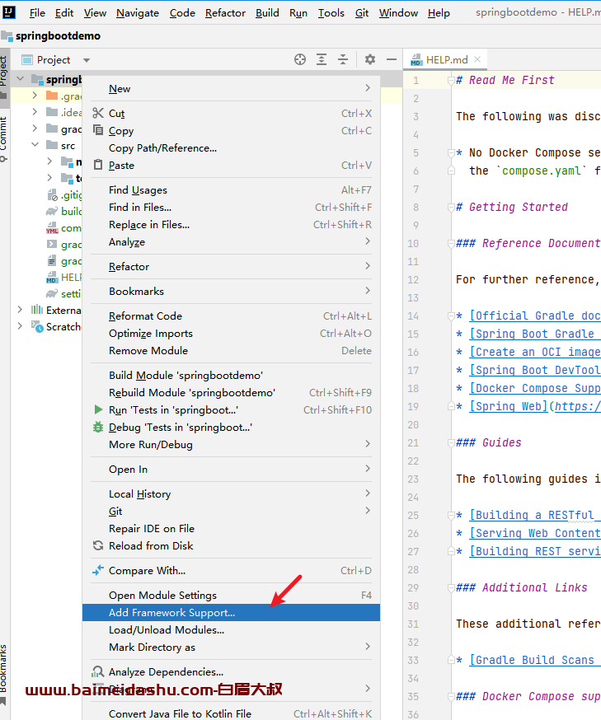Collapse the src folder node
This screenshot has height=720, width=601.
click(x=35, y=145)
